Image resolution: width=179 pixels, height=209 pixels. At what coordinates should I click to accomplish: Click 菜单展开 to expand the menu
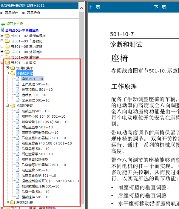pos(11,13)
